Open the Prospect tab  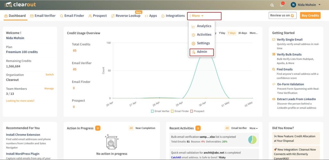[x=98, y=16]
